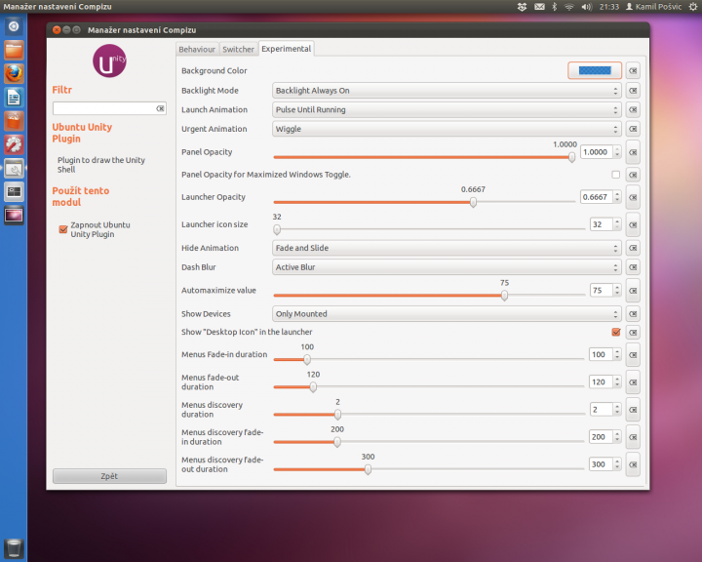This screenshot has width=702, height=562.
Task: Click the Zpět button
Action: pos(109,476)
